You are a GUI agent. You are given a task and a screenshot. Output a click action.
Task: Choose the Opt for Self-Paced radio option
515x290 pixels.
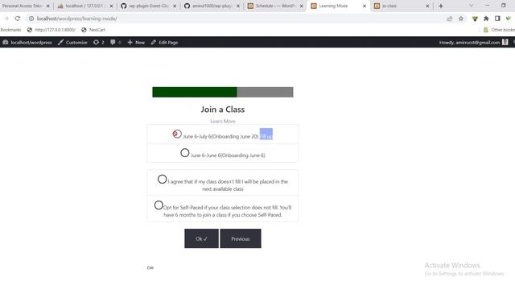point(159,205)
